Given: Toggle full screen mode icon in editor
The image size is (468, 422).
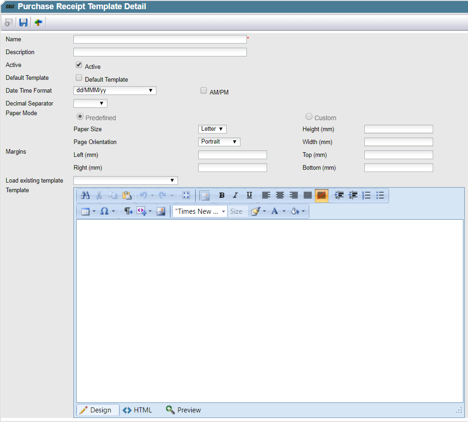Looking at the screenshot, I should point(186,195).
